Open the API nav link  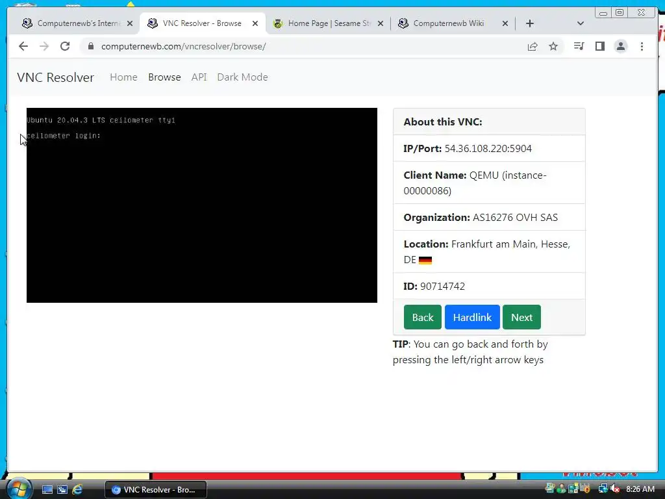click(199, 77)
